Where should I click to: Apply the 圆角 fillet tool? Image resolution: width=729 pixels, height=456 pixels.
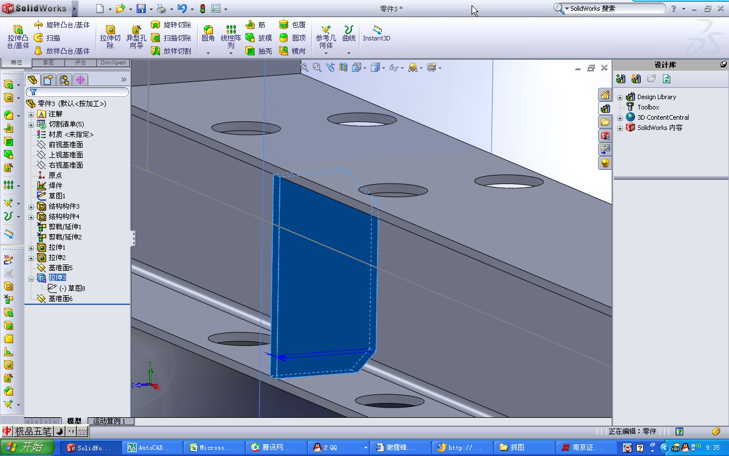(208, 34)
